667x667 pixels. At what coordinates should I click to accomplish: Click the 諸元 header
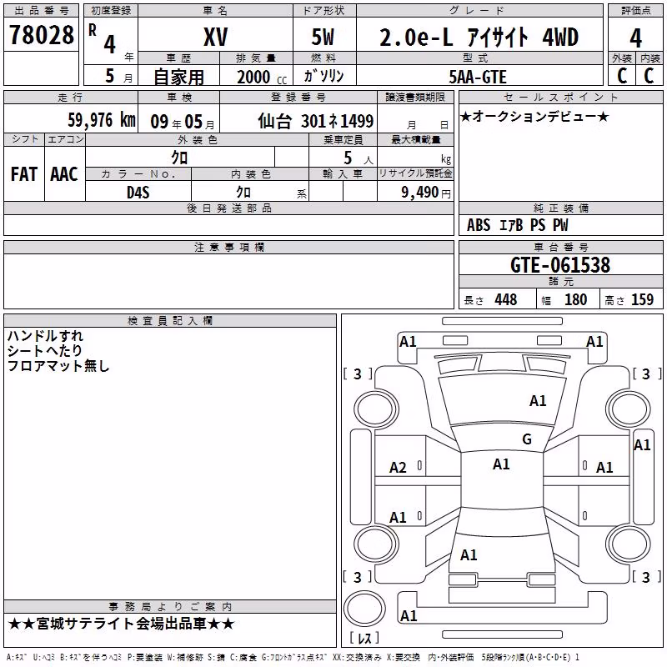pyautogui.click(x=560, y=281)
